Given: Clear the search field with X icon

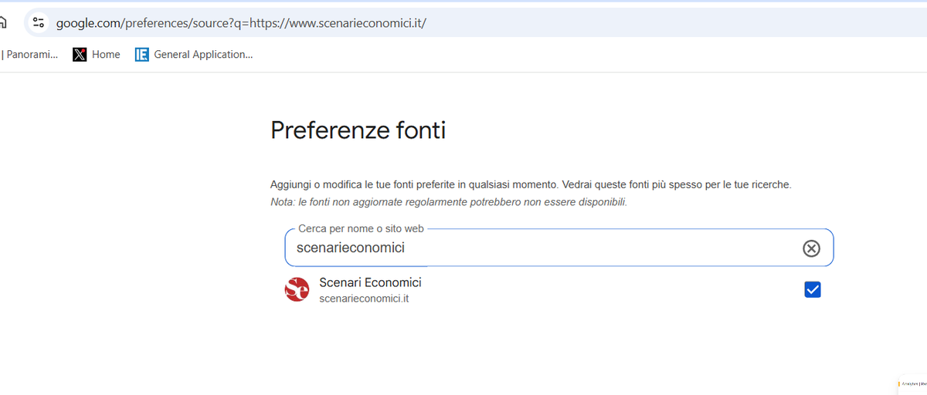Looking at the screenshot, I should click(x=811, y=248).
